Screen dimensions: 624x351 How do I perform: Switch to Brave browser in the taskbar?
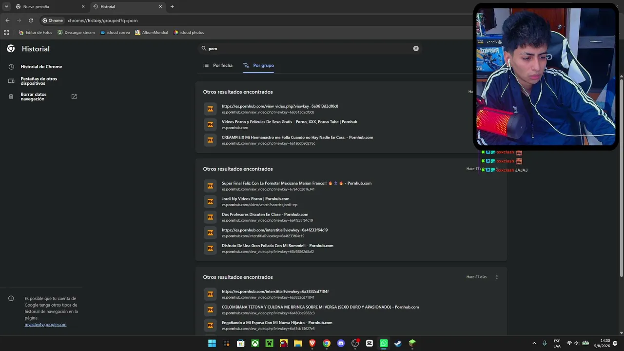pyautogui.click(x=312, y=343)
